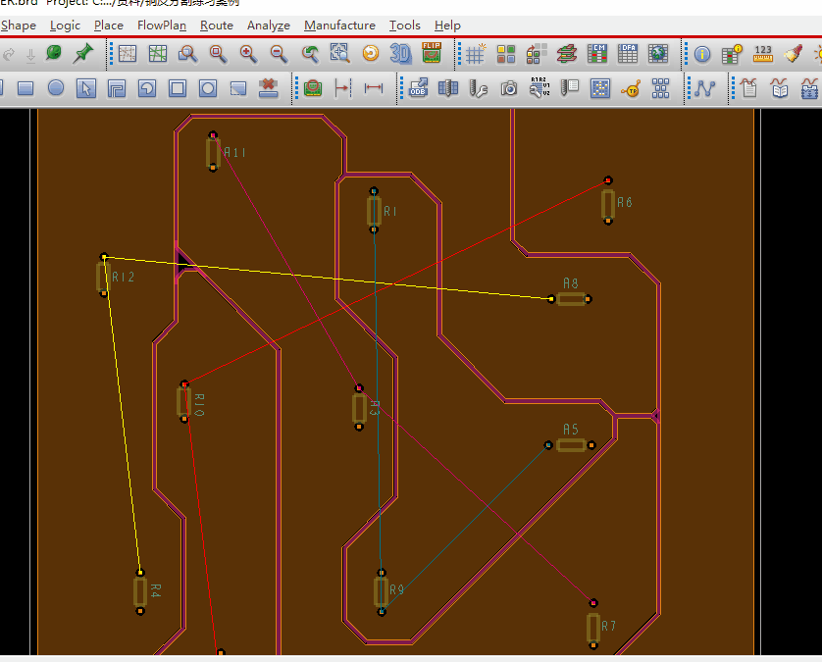Screen dimensions: 822x662
Task: Select the shape select arrow tool
Action: click(86, 88)
